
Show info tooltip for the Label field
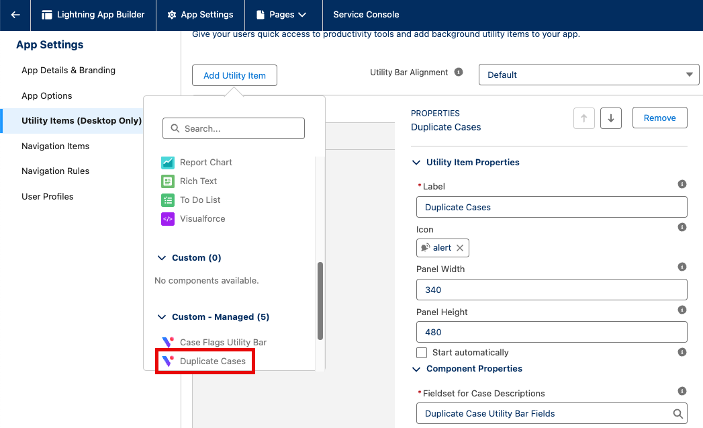[x=682, y=184]
